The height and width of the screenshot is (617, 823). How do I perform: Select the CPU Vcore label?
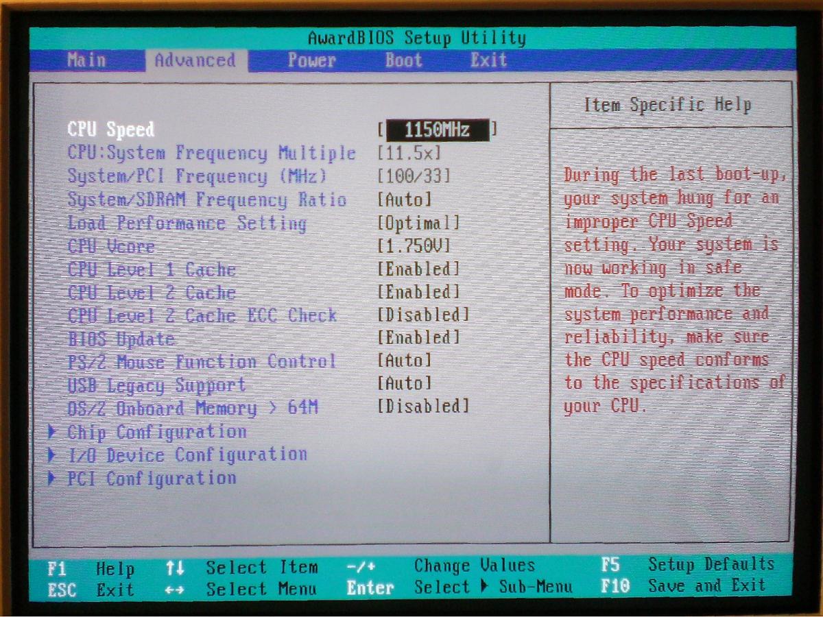(110, 246)
